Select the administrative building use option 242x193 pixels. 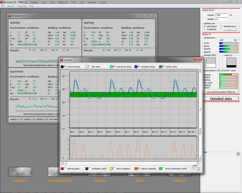tap(221, 26)
